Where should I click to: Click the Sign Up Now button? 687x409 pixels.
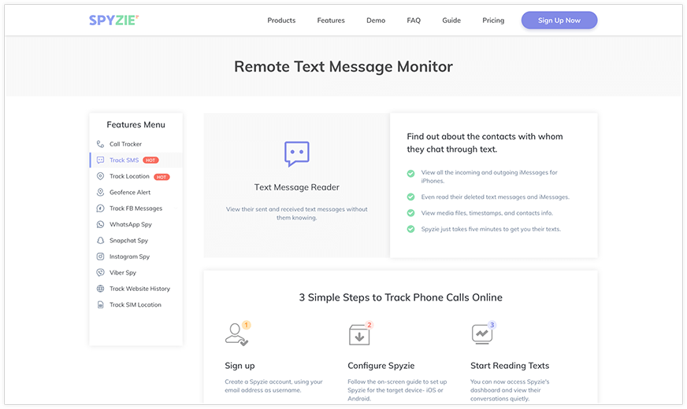[x=559, y=20]
